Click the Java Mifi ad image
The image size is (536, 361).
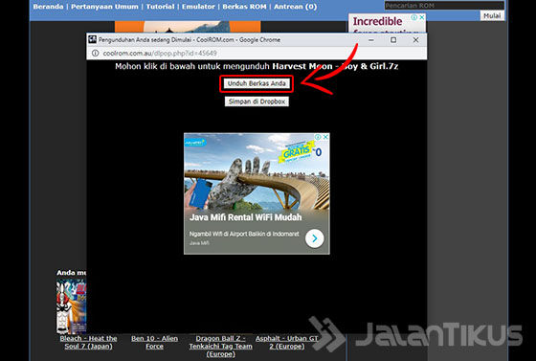(x=257, y=171)
